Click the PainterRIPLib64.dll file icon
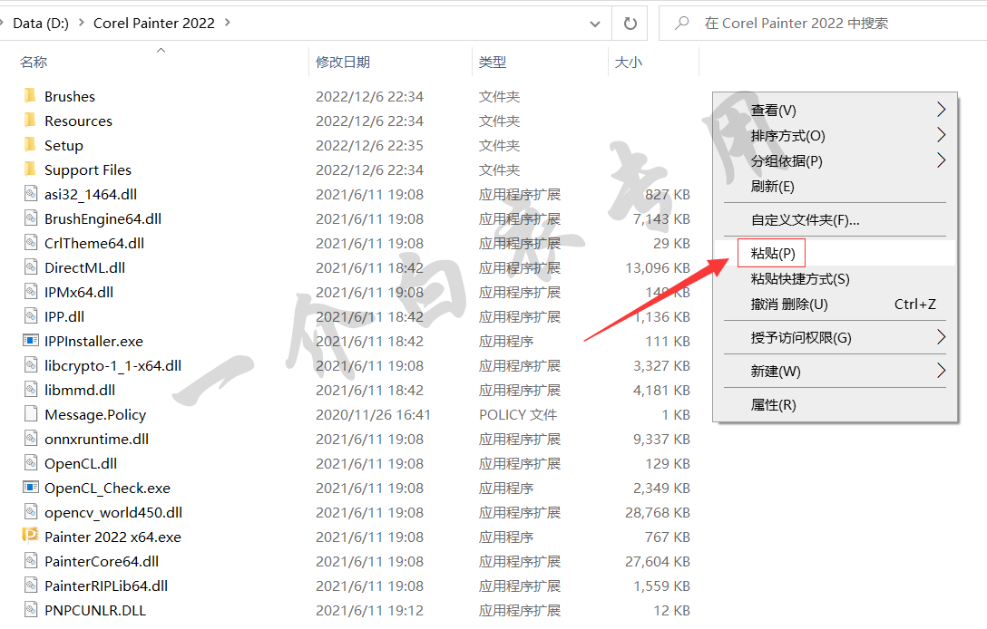Viewport: 987px width, 629px height. coord(30,585)
